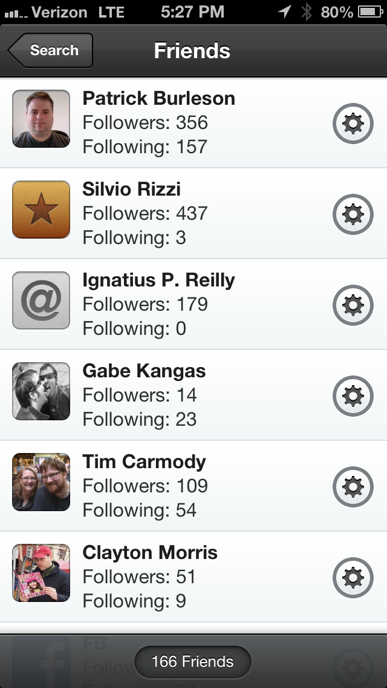
Task: Tap the location arrow in status bar
Action: click(285, 12)
